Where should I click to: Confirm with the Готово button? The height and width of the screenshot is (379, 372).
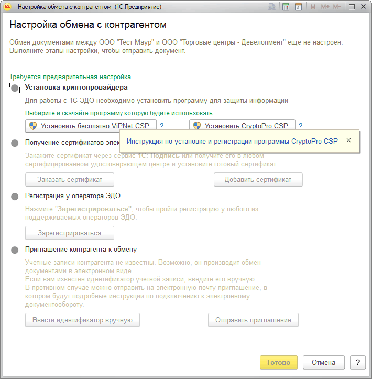coord(279,362)
